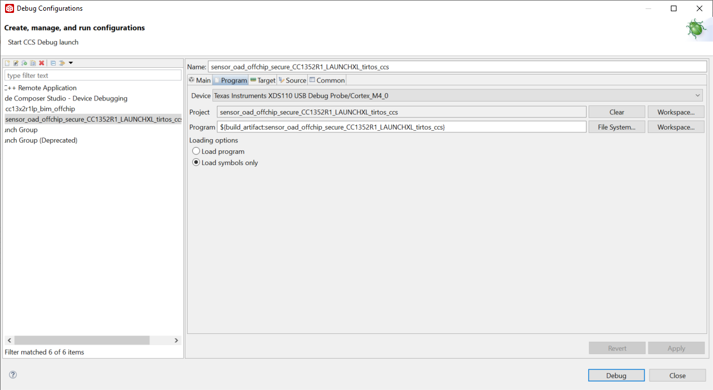Maximize the Debug Configurations window
Screen dimensions: 713x390
674,8
